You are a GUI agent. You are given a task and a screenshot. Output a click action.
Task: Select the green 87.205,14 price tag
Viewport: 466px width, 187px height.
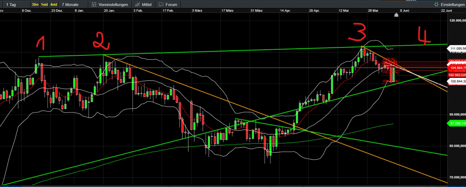pyautogui.click(x=457, y=123)
